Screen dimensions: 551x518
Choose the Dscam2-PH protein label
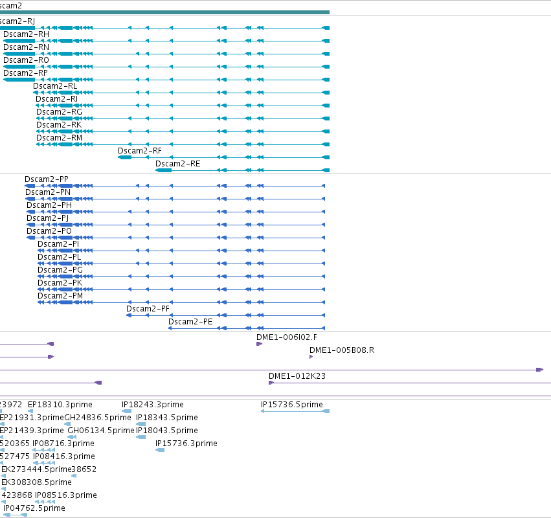[x=49, y=205]
